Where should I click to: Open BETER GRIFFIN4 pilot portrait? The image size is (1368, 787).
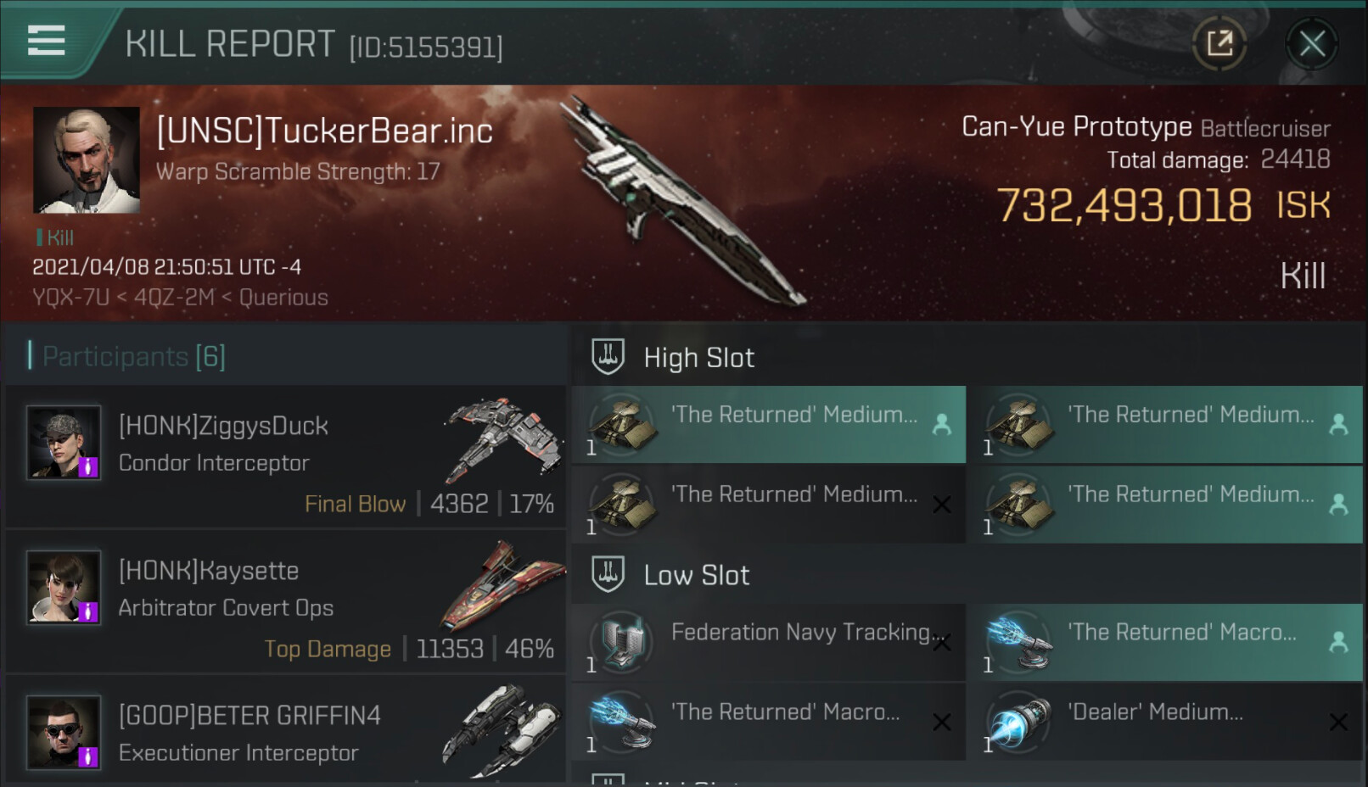click(x=64, y=733)
